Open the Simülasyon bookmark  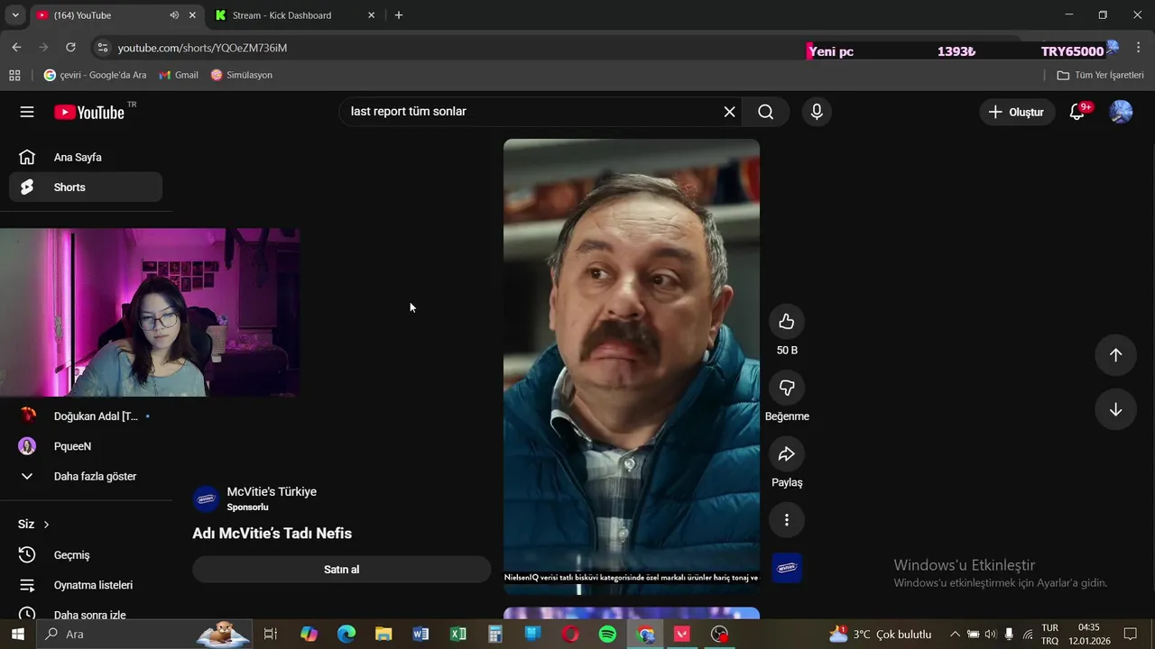tap(241, 75)
